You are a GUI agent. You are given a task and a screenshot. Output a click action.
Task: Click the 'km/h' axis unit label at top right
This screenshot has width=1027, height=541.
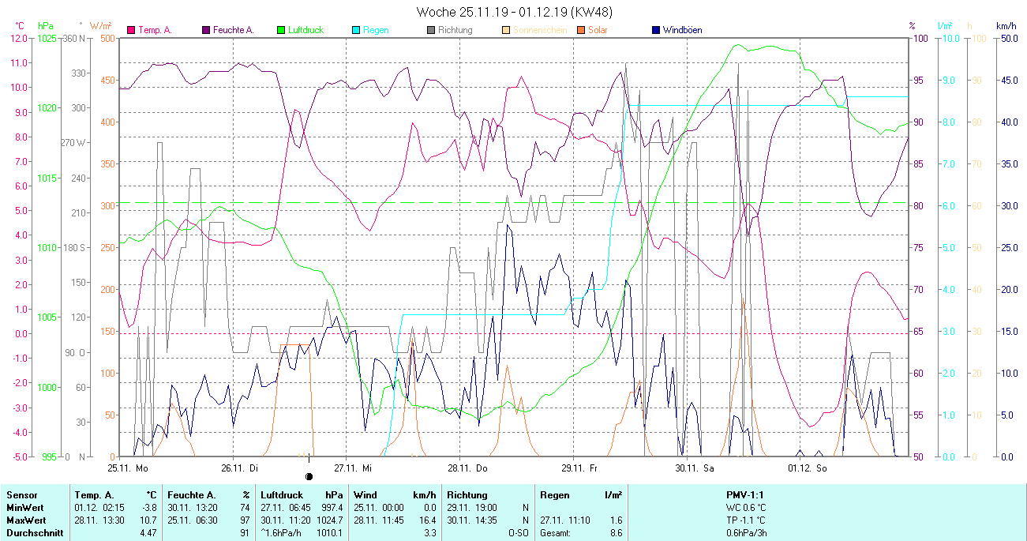pyautogui.click(x=1006, y=26)
